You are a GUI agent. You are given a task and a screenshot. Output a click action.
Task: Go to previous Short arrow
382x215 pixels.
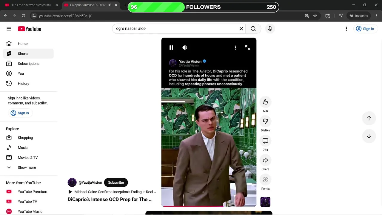tap(369, 118)
